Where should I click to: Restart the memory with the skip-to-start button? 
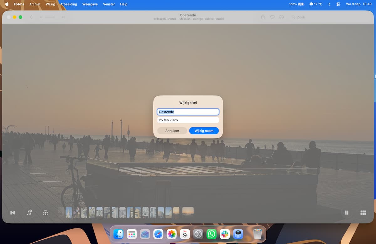click(13, 213)
